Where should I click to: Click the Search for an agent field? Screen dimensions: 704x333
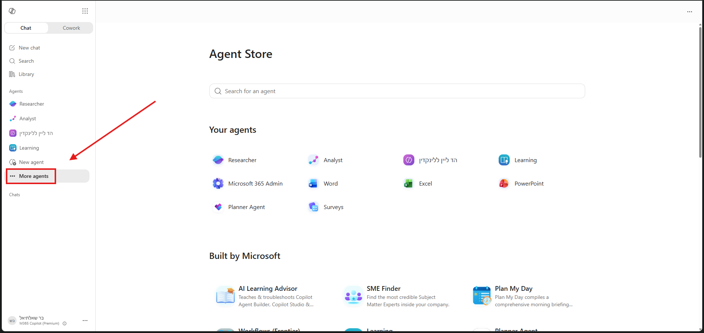(x=397, y=91)
